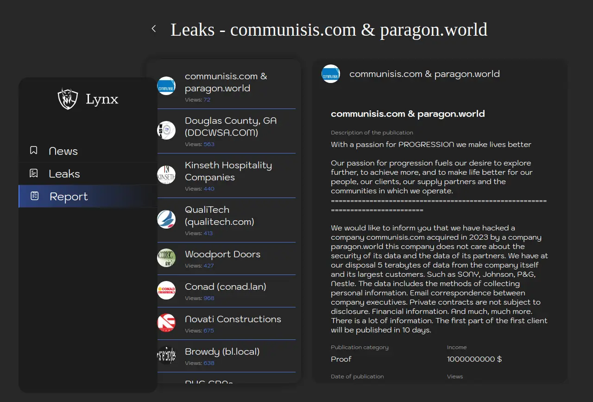Click the Conad logo icon
Image resolution: width=593 pixels, height=402 pixels.
(x=166, y=290)
